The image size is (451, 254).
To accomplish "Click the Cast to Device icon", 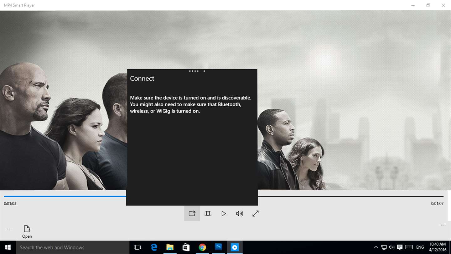I will (192, 214).
